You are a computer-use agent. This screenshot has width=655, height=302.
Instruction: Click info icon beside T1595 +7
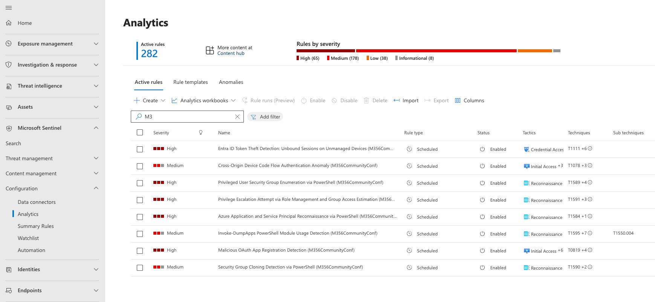(590, 233)
